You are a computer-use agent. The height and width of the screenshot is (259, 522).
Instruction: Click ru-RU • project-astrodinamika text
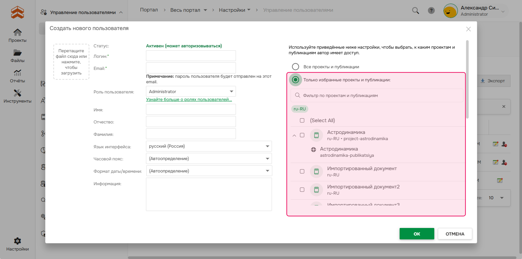pos(357,139)
